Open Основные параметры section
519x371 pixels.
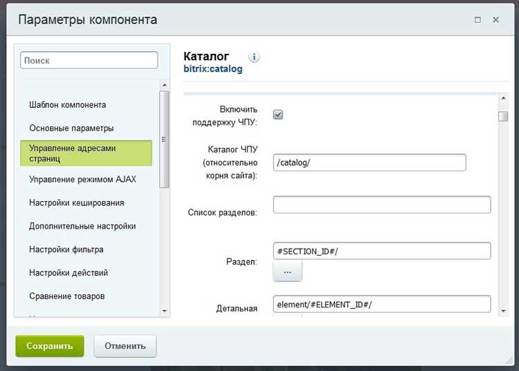[x=71, y=128]
